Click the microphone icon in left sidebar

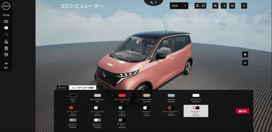(6, 42)
